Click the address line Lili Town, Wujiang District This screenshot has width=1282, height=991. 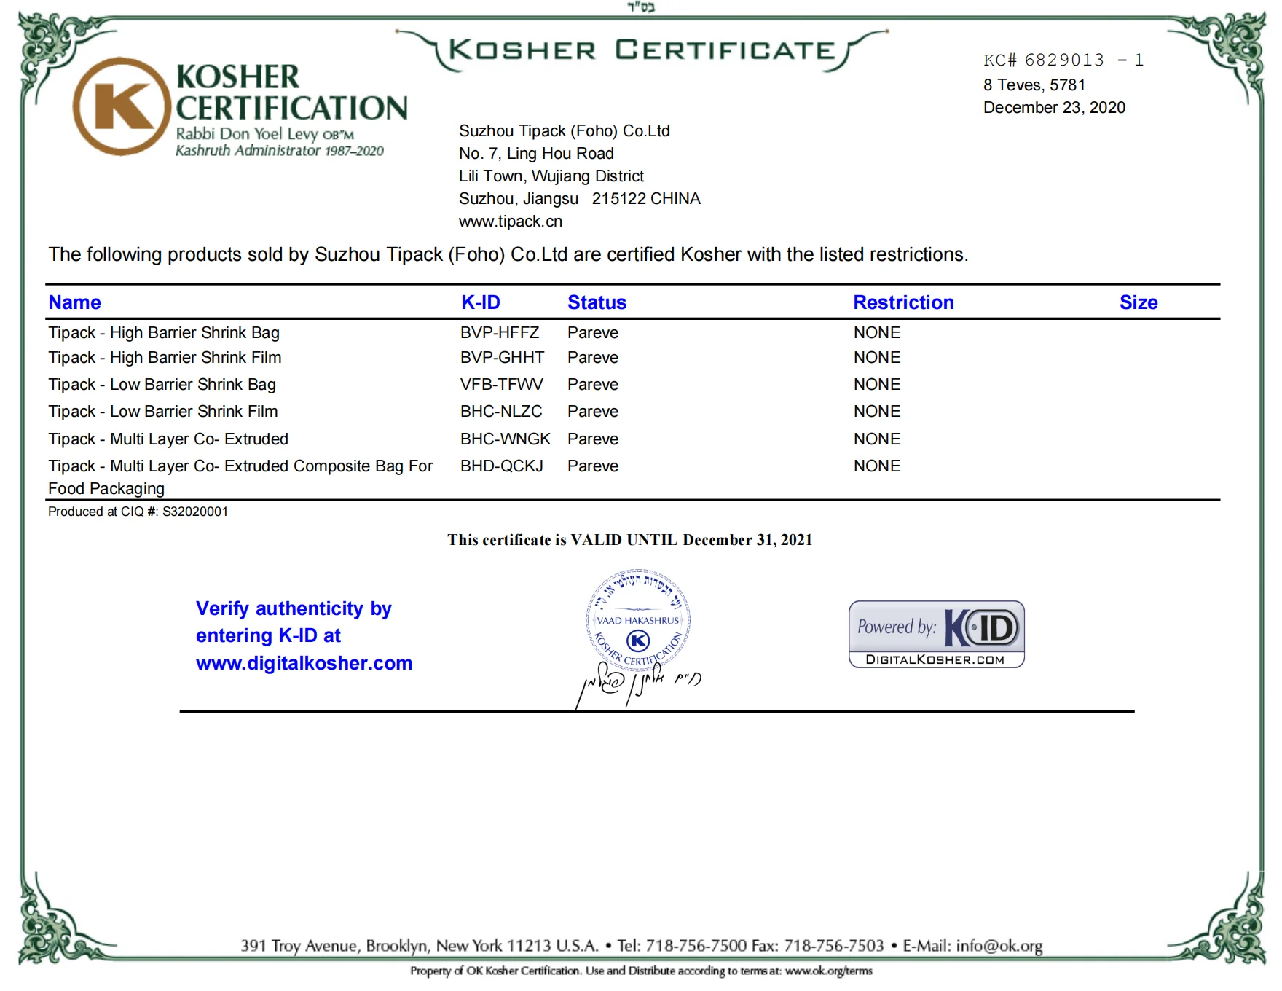551,176
